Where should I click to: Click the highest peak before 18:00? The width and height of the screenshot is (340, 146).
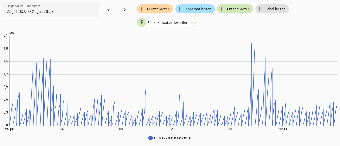[x=251, y=43]
